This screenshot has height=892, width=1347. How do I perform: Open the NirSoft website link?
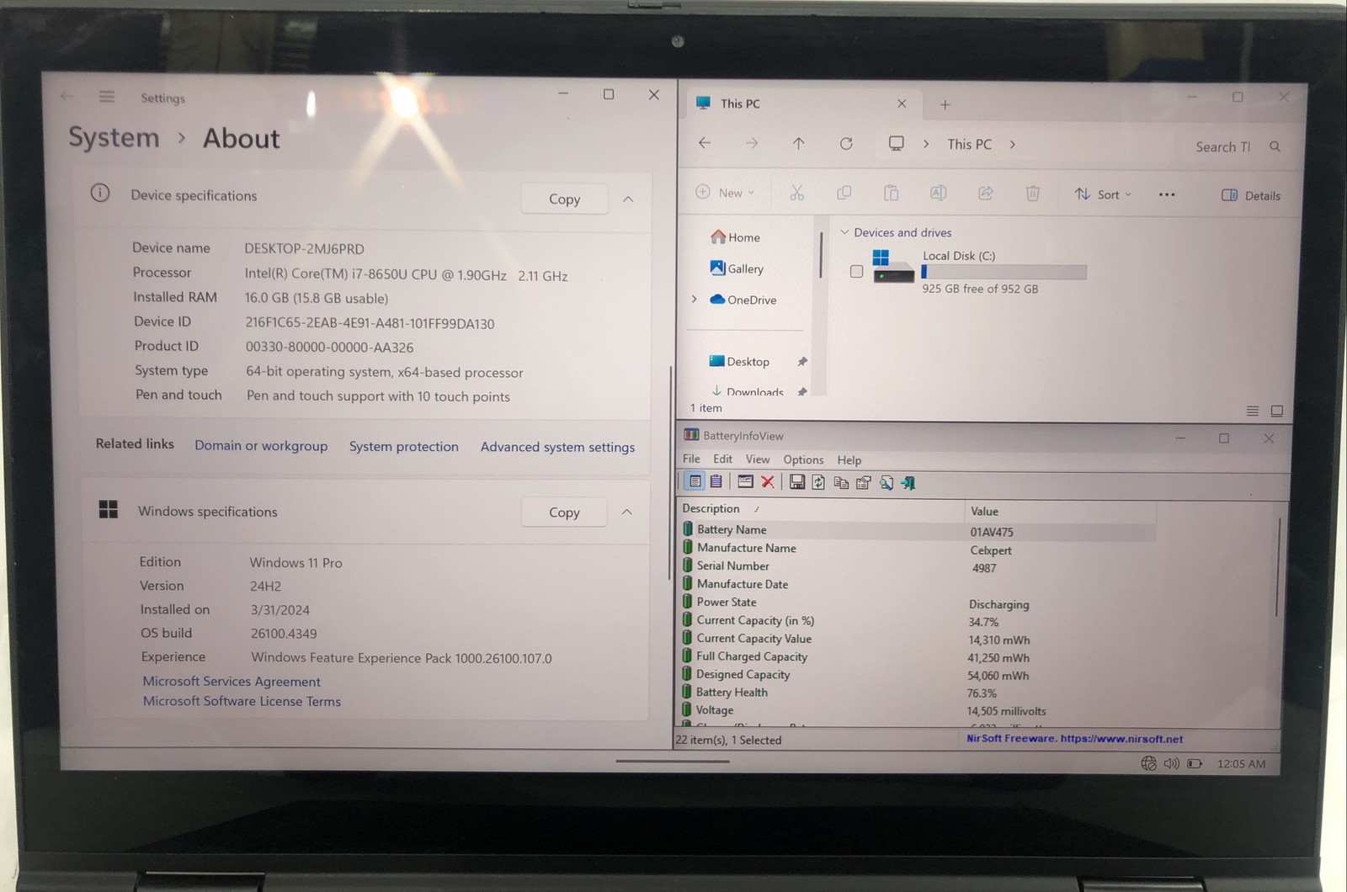pyautogui.click(x=1074, y=738)
